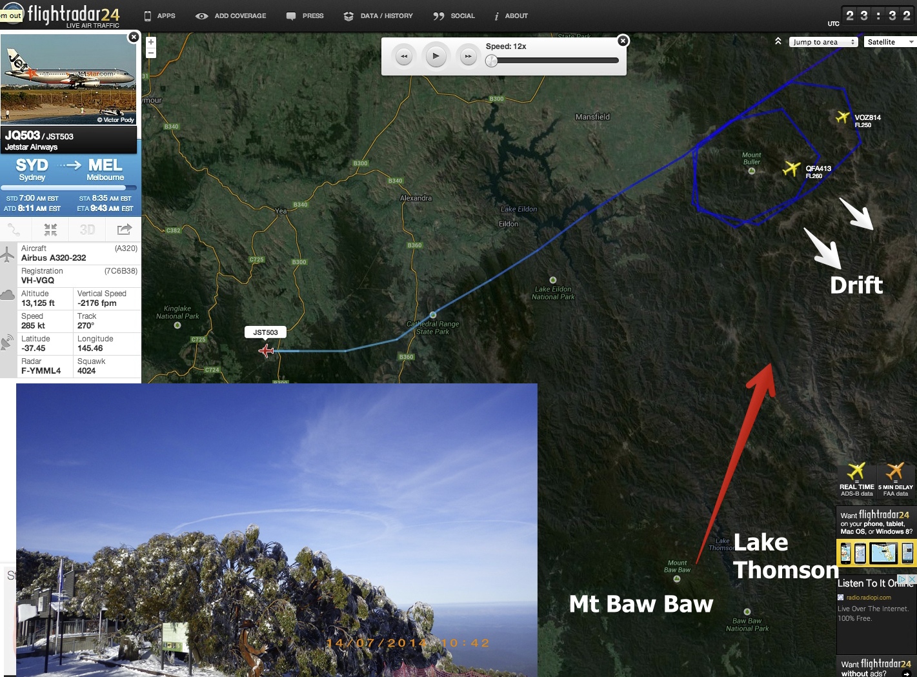Click the aircraft silhouette icon beside Aircraft row
Image resolution: width=917 pixels, height=677 pixels.
(x=7, y=254)
